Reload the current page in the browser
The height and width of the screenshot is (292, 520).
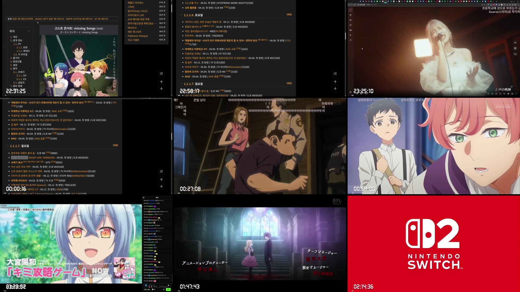click(x=355, y=5)
